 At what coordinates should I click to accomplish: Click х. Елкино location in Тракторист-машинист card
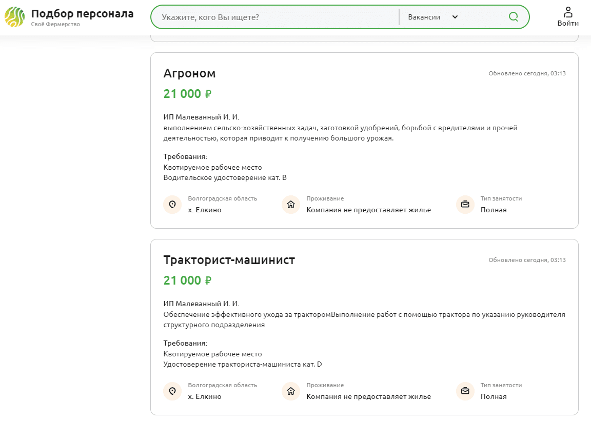(x=205, y=396)
